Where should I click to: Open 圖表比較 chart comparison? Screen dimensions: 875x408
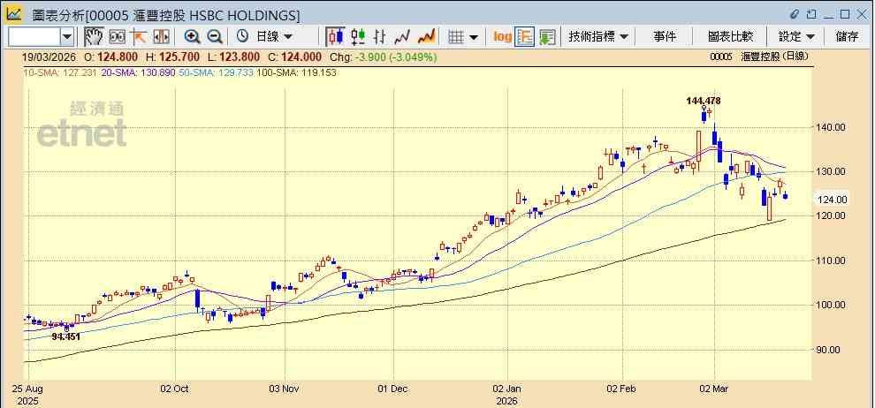click(x=730, y=37)
